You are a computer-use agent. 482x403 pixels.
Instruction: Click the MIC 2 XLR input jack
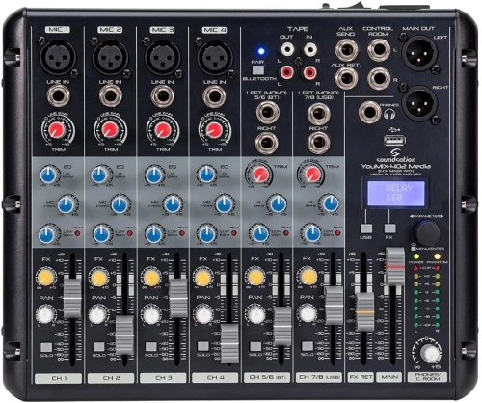(110, 58)
